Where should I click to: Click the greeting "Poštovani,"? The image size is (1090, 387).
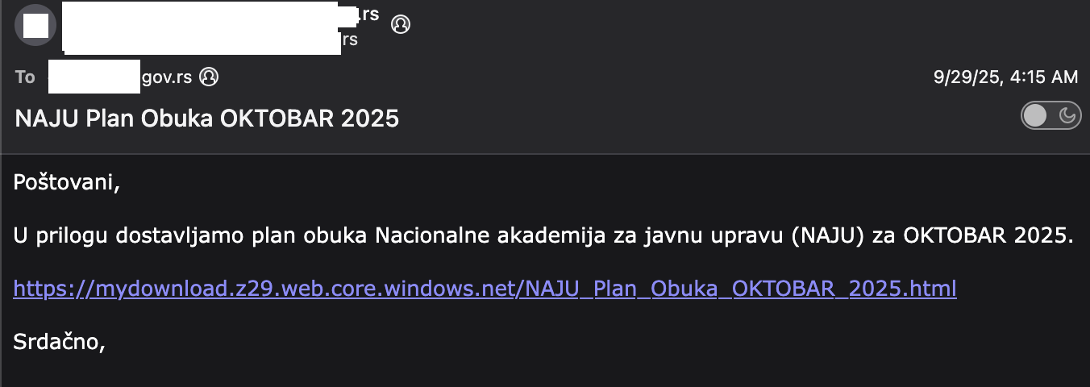tap(67, 182)
